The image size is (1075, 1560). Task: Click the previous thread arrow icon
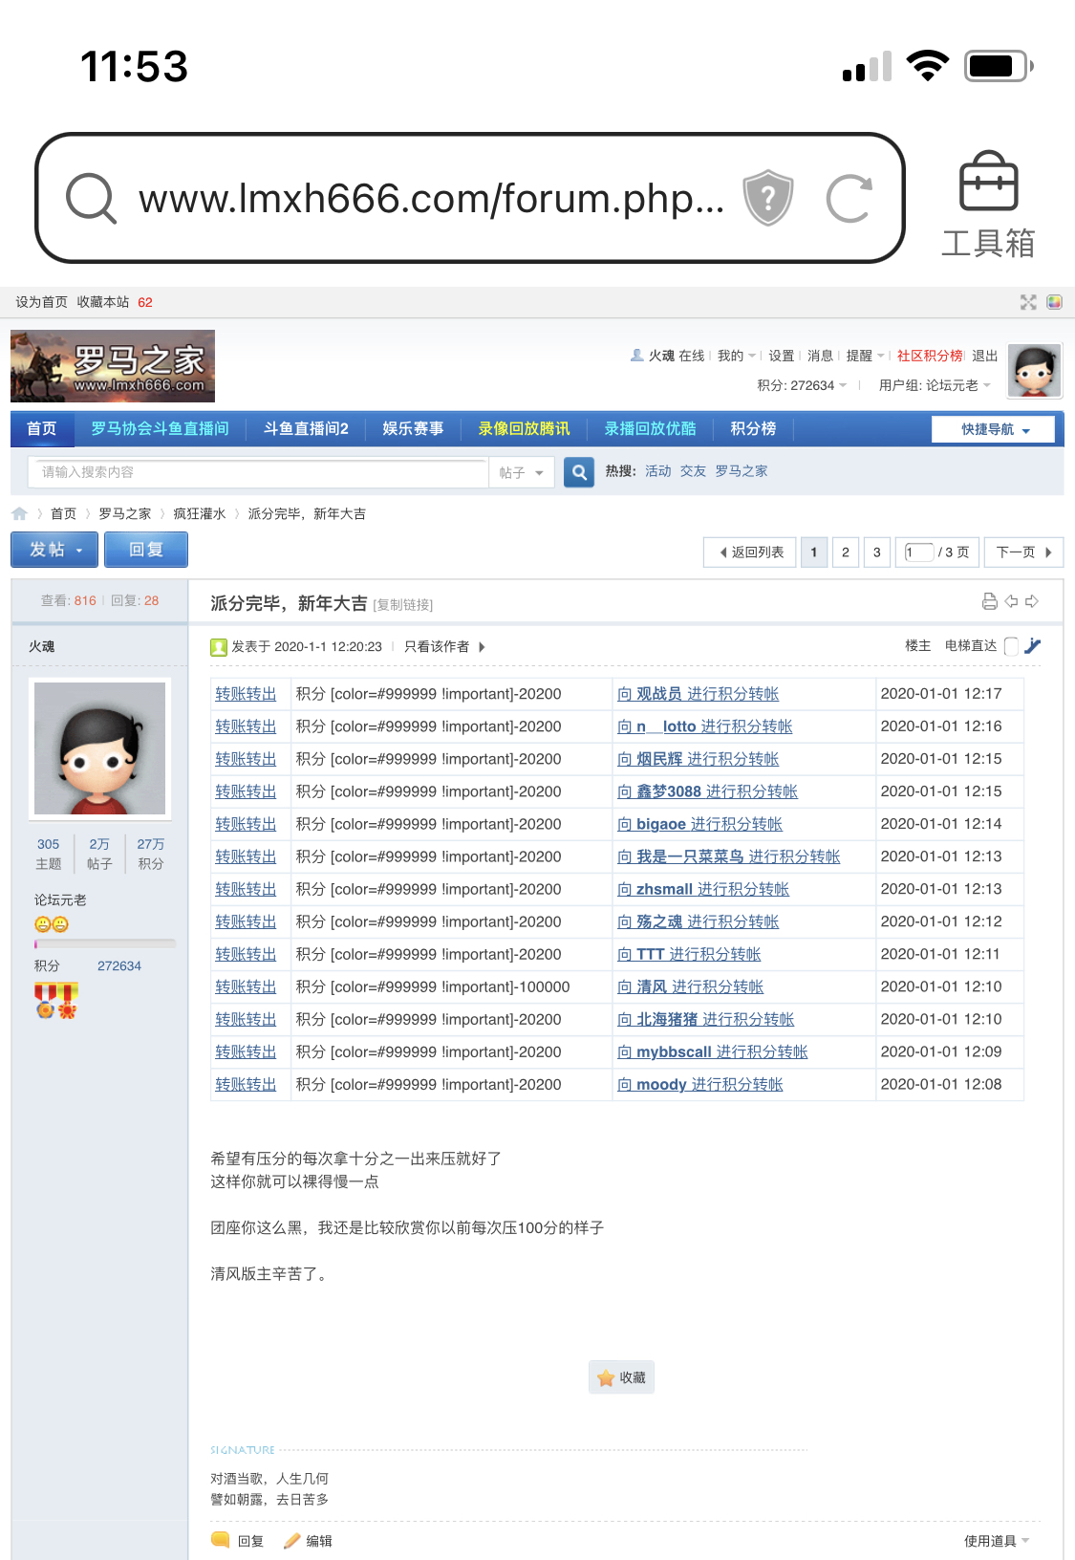point(1011,601)
